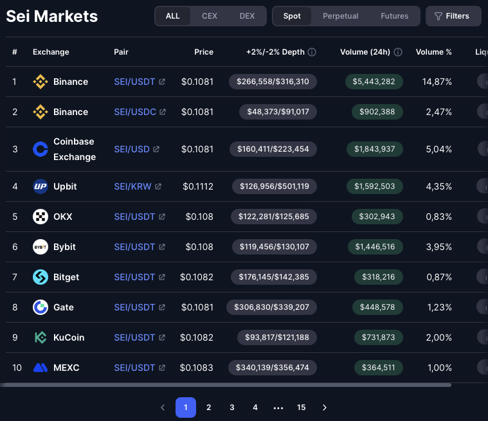Image resolution: width=488 pixels, height=421 pixels.
Task: Click the info icon beside Volume (24h)
Action: (398, 52)
